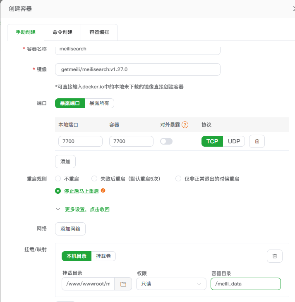The height and width of the screenshot is (302, 295).
Task: Choose "仅非正常退出的时候重启" radio option
Action: tap(179, 179)
